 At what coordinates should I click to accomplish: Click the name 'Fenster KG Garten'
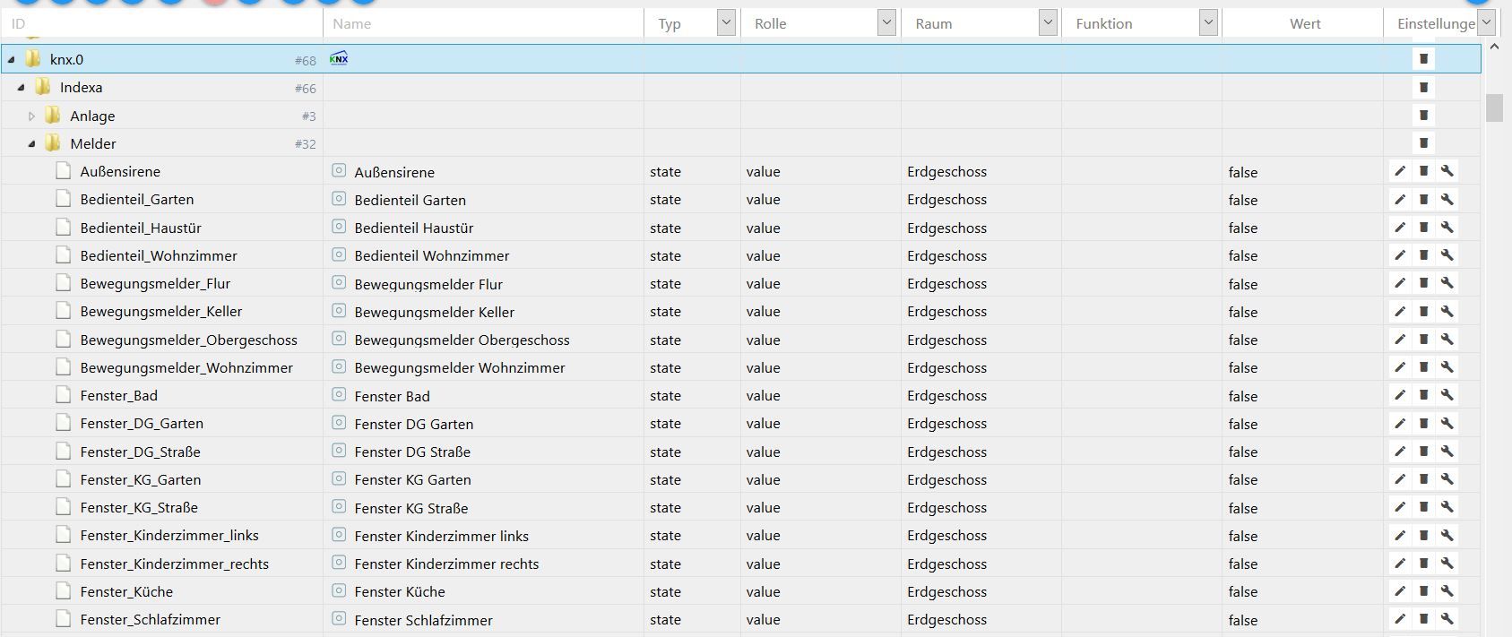(x=412, y=479)
